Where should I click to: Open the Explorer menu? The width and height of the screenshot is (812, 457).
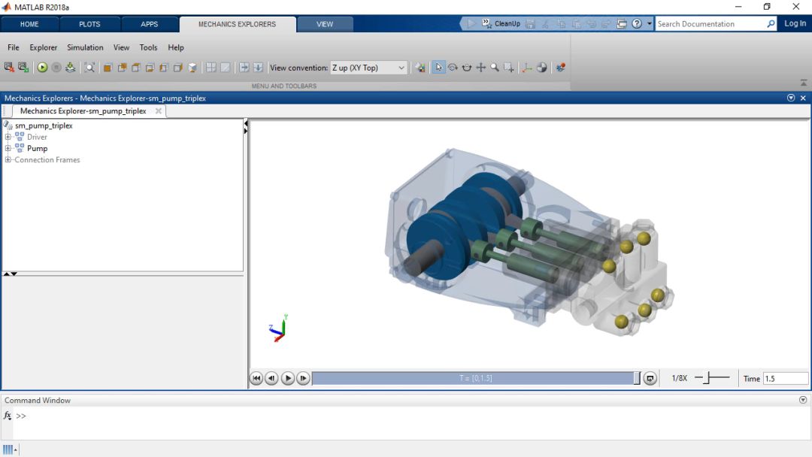[44, 47]
